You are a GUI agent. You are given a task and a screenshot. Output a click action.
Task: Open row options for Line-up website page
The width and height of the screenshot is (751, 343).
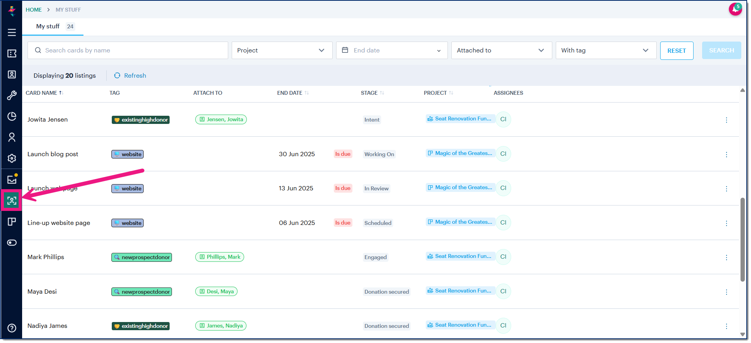point(727,223)
